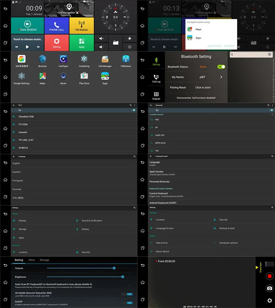Launch the 360 assistant app icon
This screenshot has height=308, width=275.
point(22,61)
